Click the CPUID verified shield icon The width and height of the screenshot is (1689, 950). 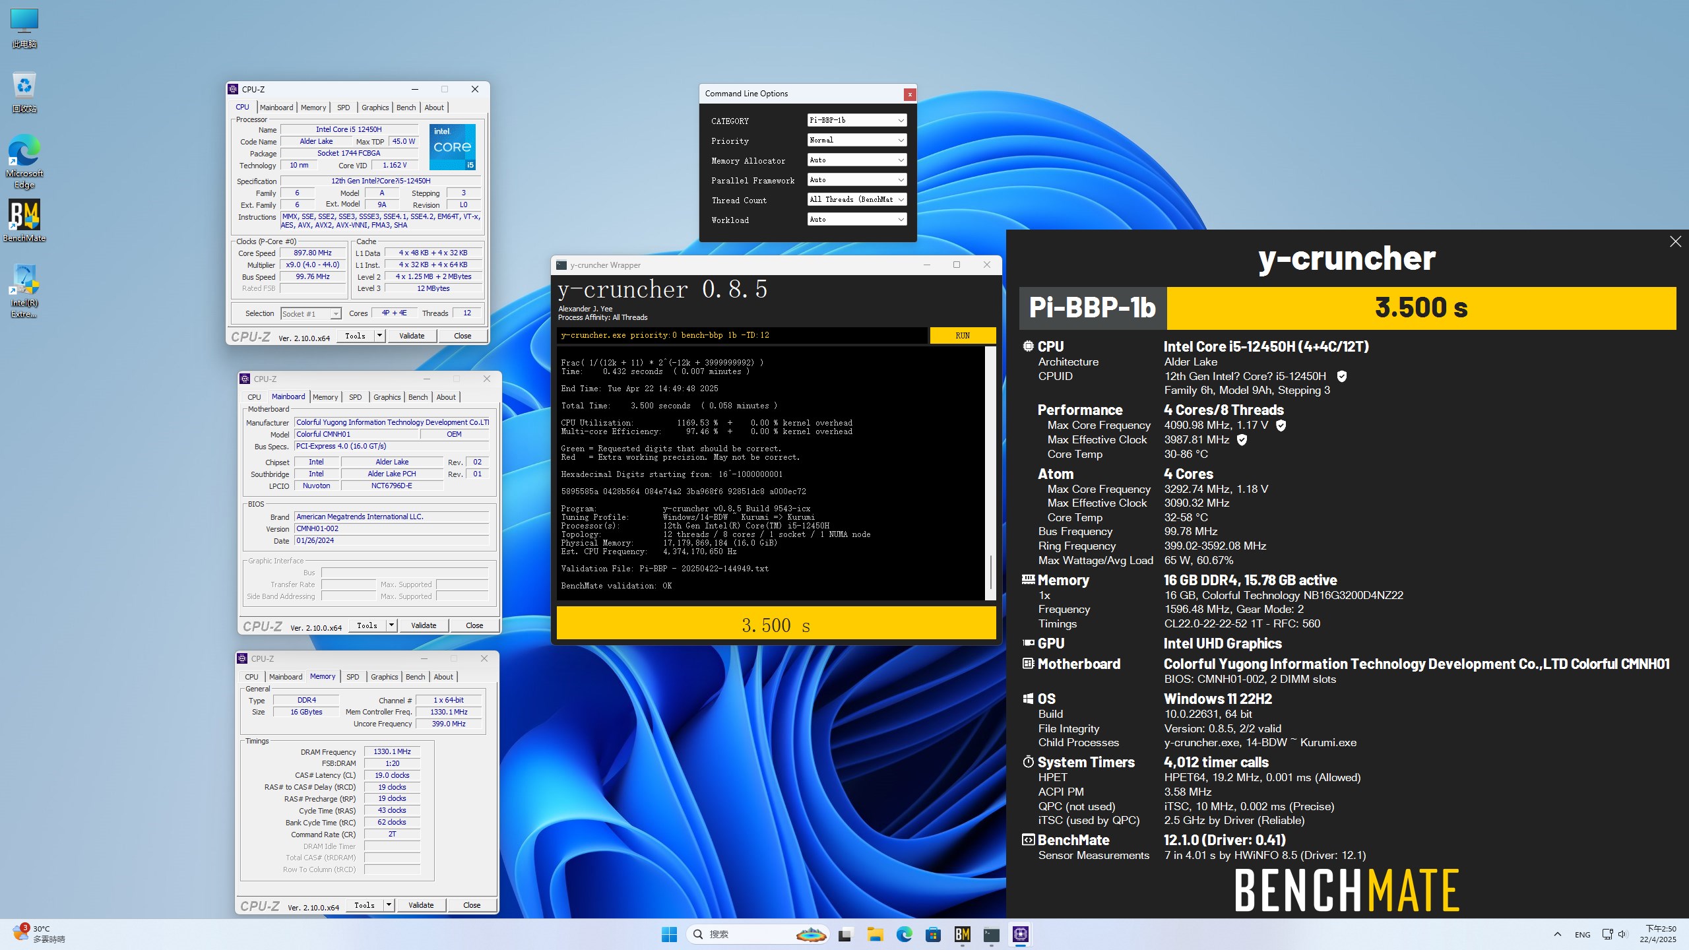[1341, 376]
